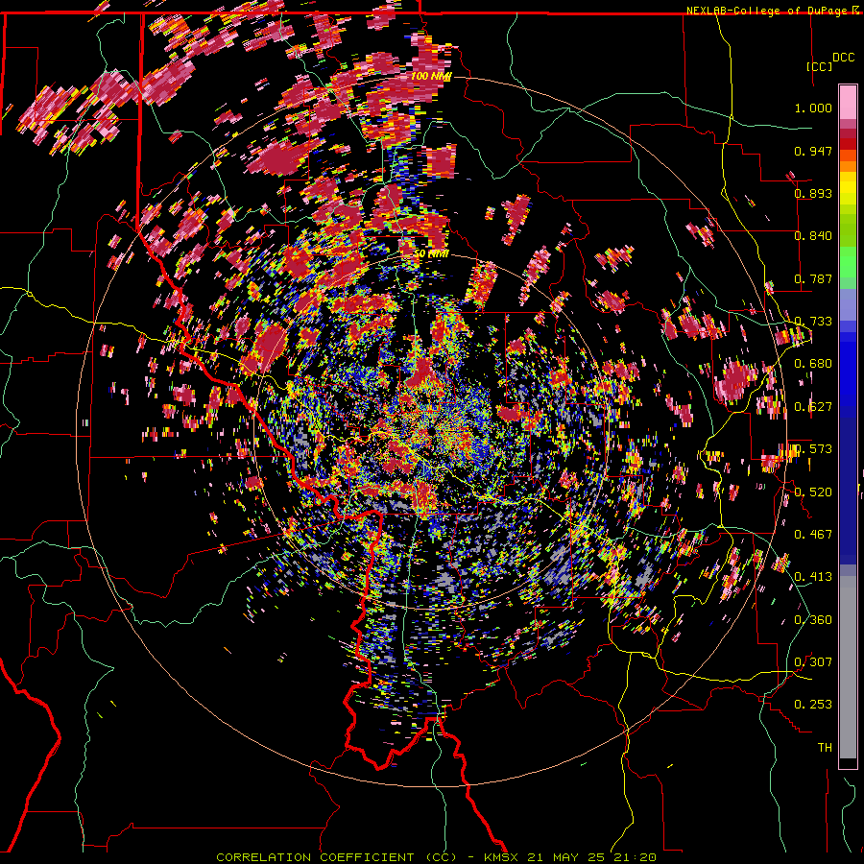Screen dimensions: 864x864
Task: Click the [CC] units label
Action: [x=820, y=66]
